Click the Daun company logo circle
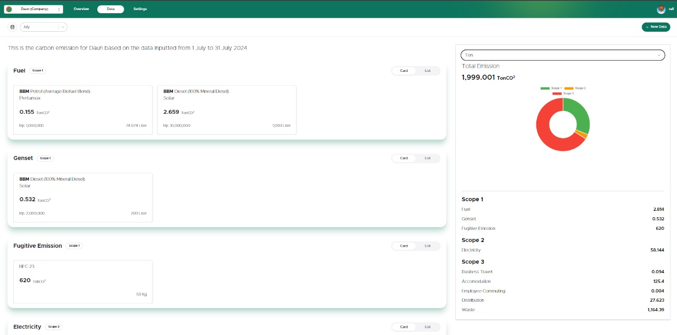 (9, 9)
